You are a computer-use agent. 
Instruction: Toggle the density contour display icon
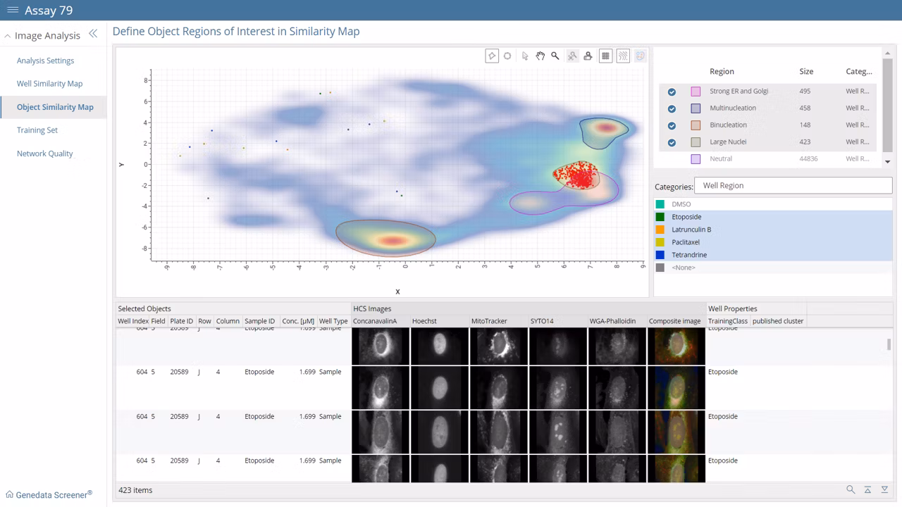point(623,56)
